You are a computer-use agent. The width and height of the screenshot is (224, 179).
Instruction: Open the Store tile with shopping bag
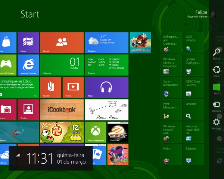(8, 43)
